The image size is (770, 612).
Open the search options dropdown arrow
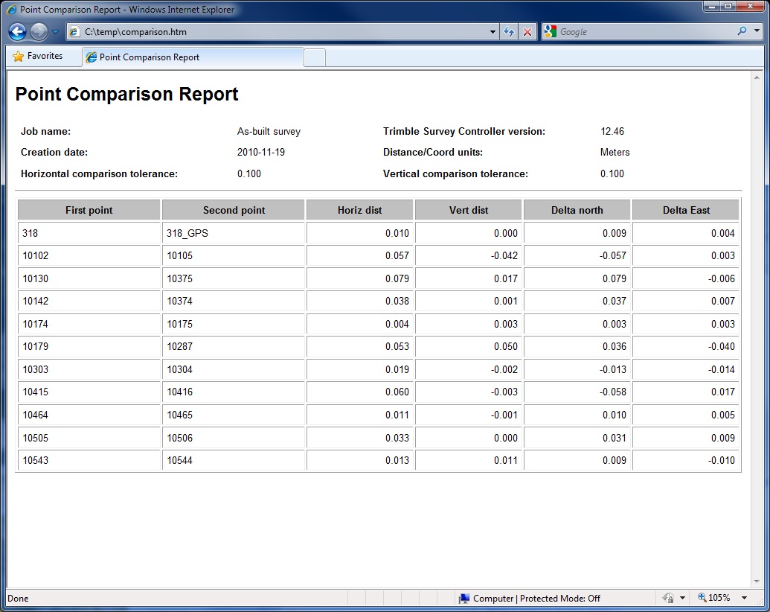click(755, 32)
